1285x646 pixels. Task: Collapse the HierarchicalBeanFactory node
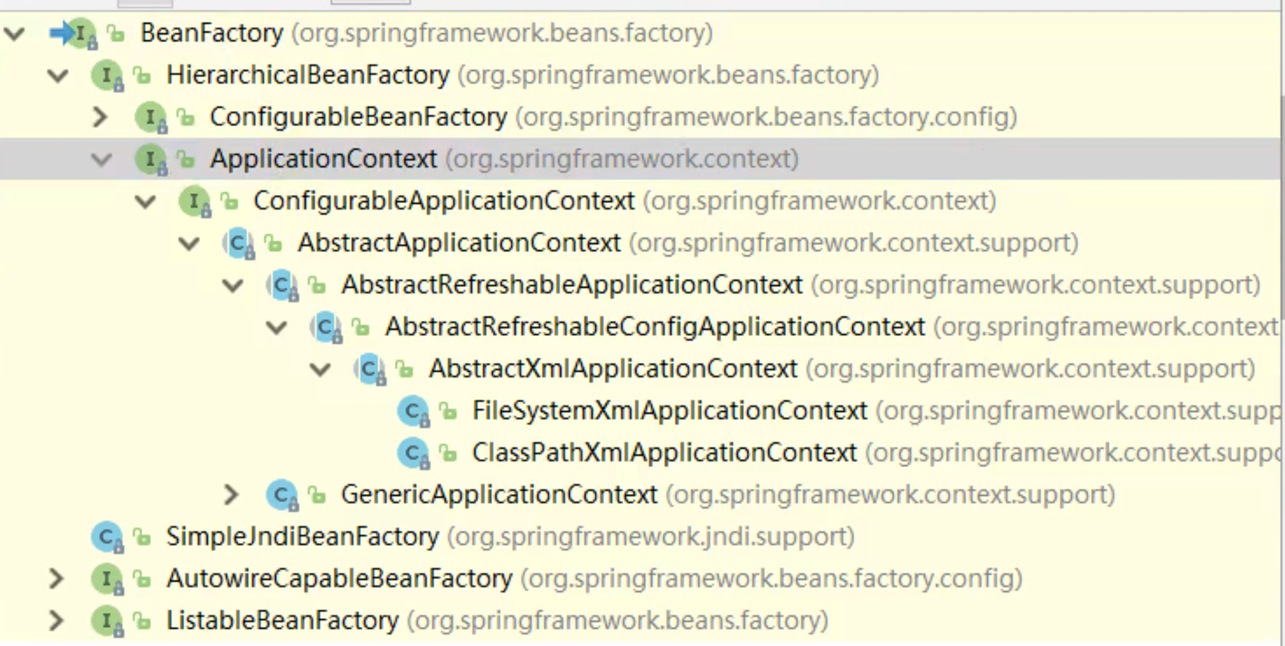coord(58,75)
